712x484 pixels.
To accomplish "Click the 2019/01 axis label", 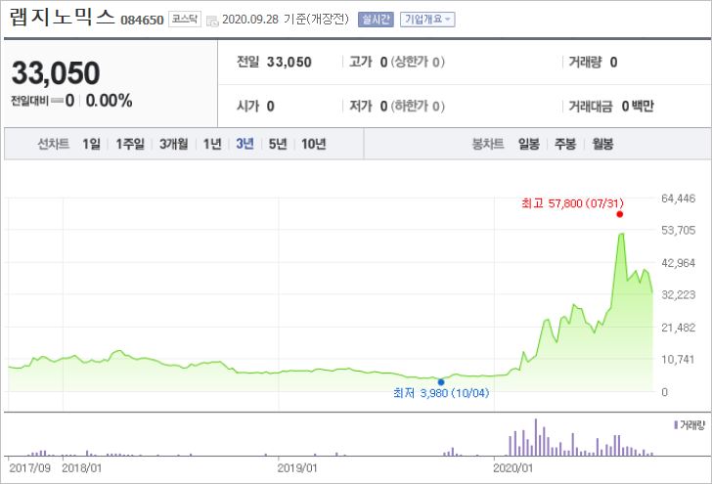I will point(297,468).
